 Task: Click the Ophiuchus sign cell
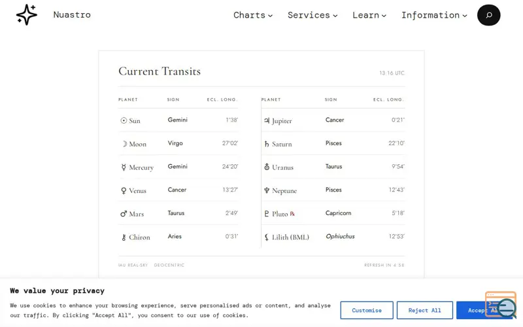click(x=340, y=236)
